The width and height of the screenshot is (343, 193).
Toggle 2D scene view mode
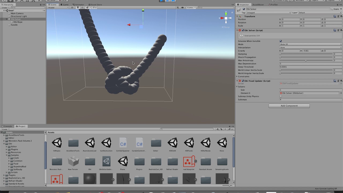coord(72,8)
